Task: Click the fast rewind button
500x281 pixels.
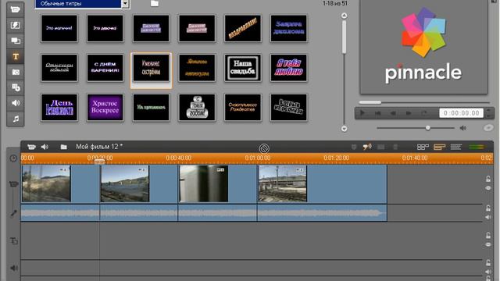Action: pos(393,113)
